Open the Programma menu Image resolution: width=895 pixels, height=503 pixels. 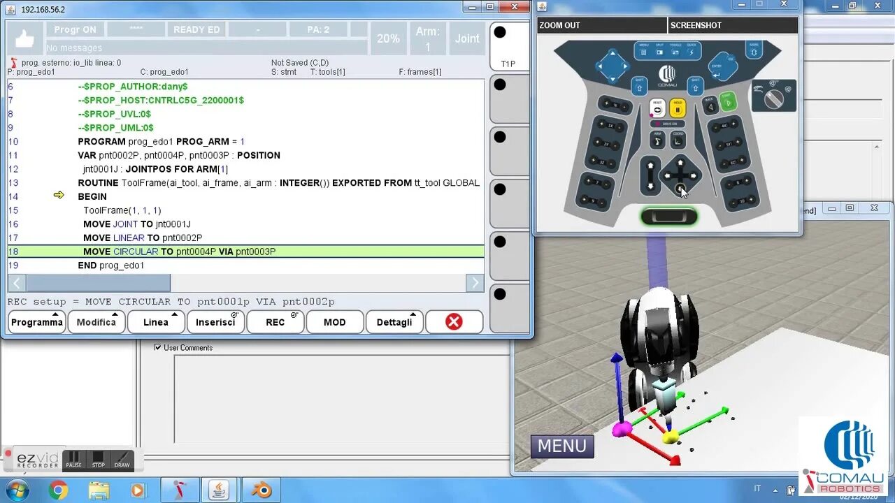37,322
